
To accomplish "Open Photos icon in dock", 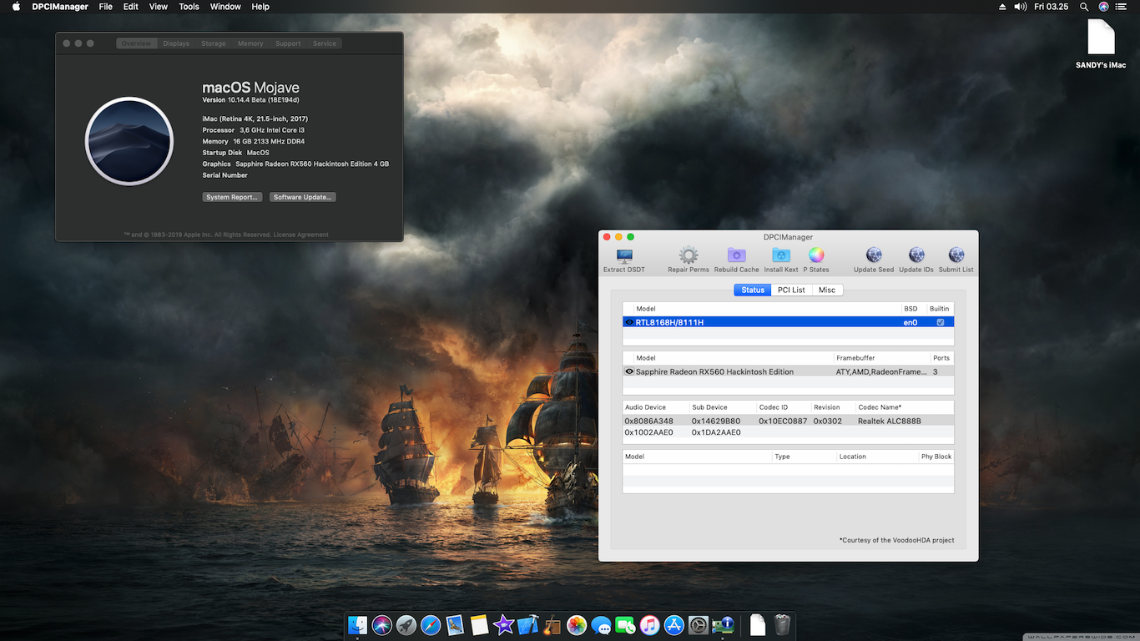I will pos(577,625).
